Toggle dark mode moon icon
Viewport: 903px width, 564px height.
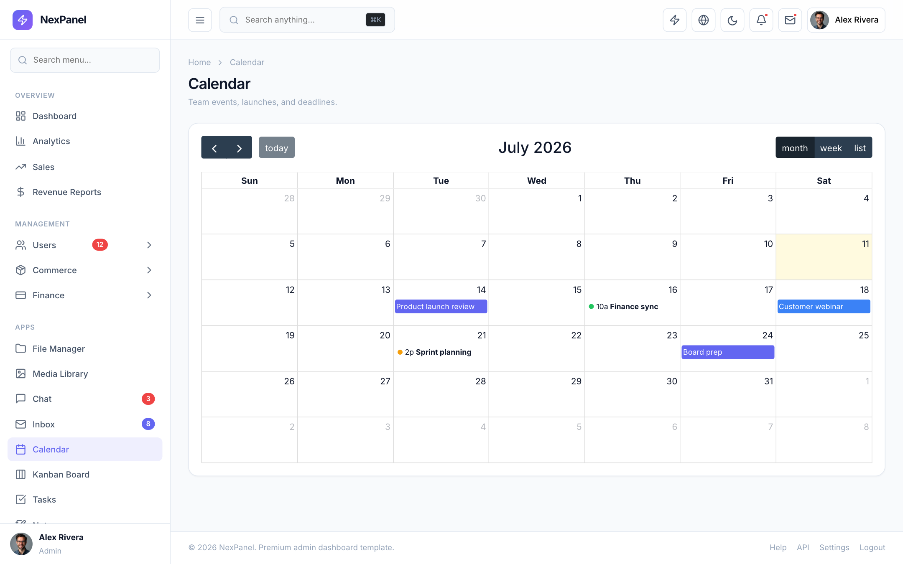tap(732, 20)
